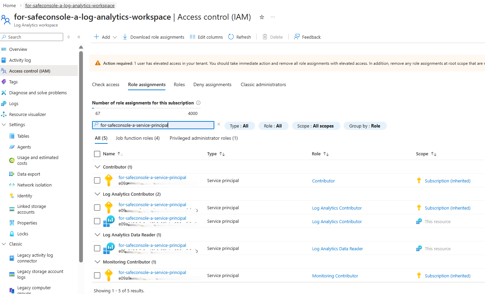Screen dimensions: 485x294
Task: Check Log Analytics Contributor subscription-inherited row
Action: click(x=97, y=208)
